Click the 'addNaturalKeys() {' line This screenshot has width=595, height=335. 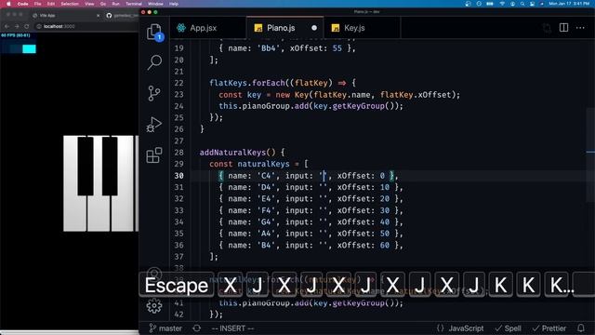pyautogui.click(x=243, y=153)
